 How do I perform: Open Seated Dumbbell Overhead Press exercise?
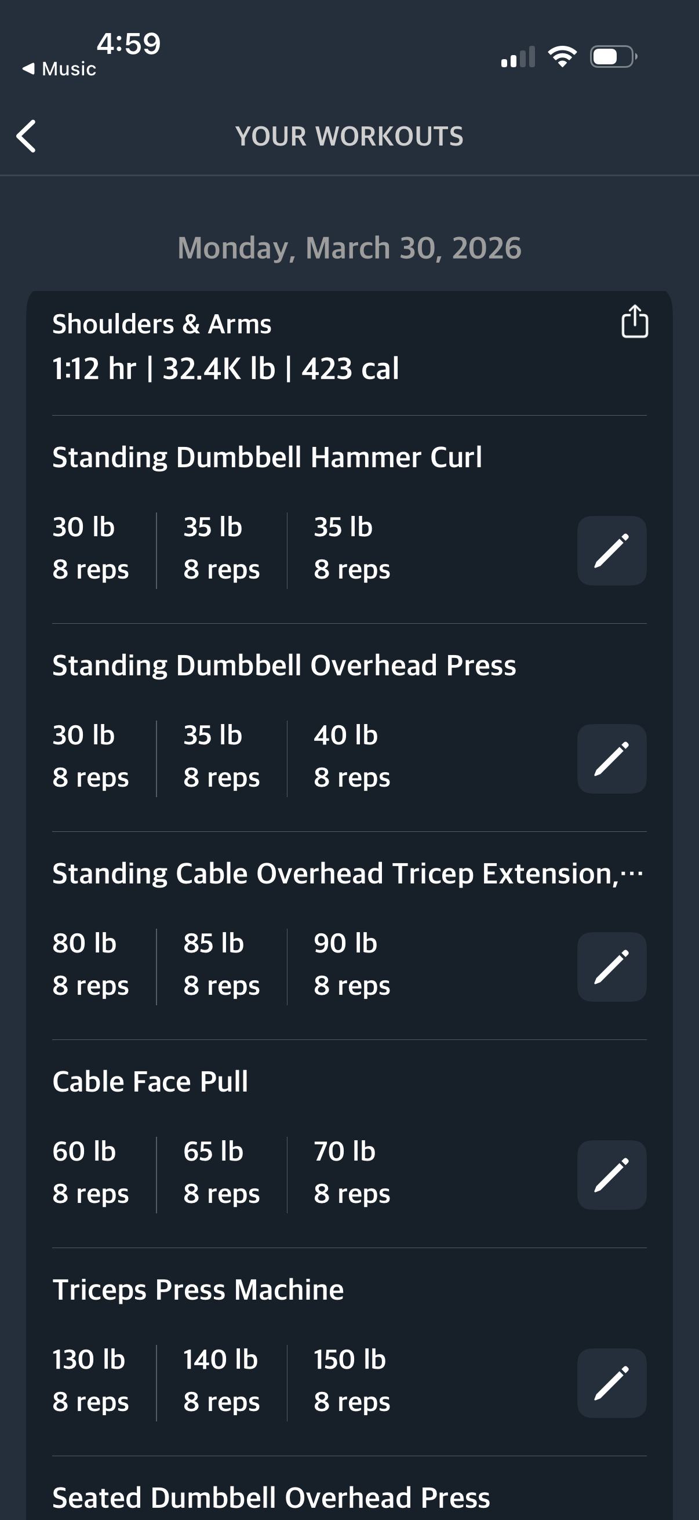(271, 1497)
